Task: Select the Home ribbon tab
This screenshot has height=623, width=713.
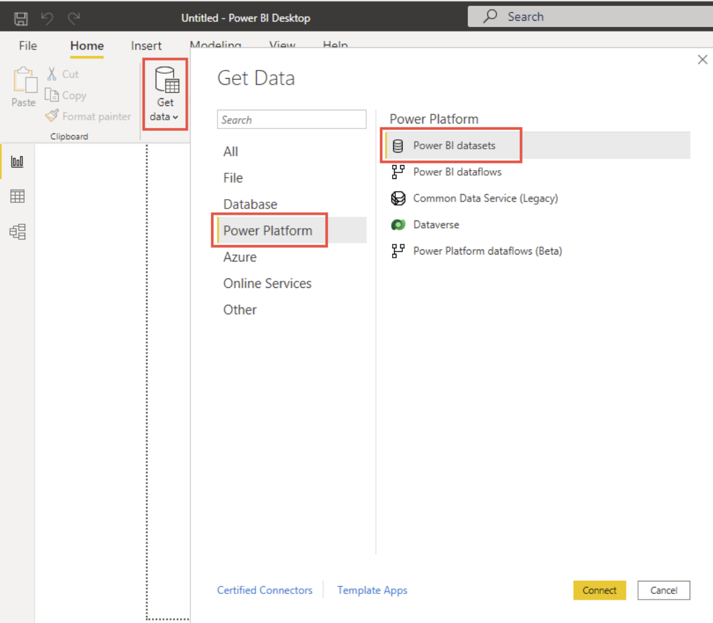Action: tap(87, 46)
